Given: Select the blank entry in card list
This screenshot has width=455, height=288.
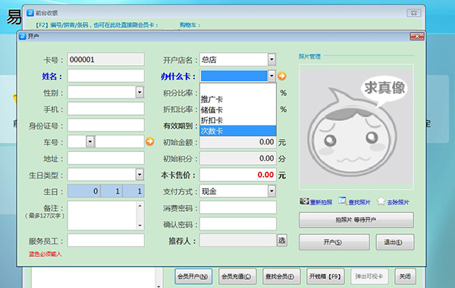Looking at the screenshot, I should pos(238,88).
